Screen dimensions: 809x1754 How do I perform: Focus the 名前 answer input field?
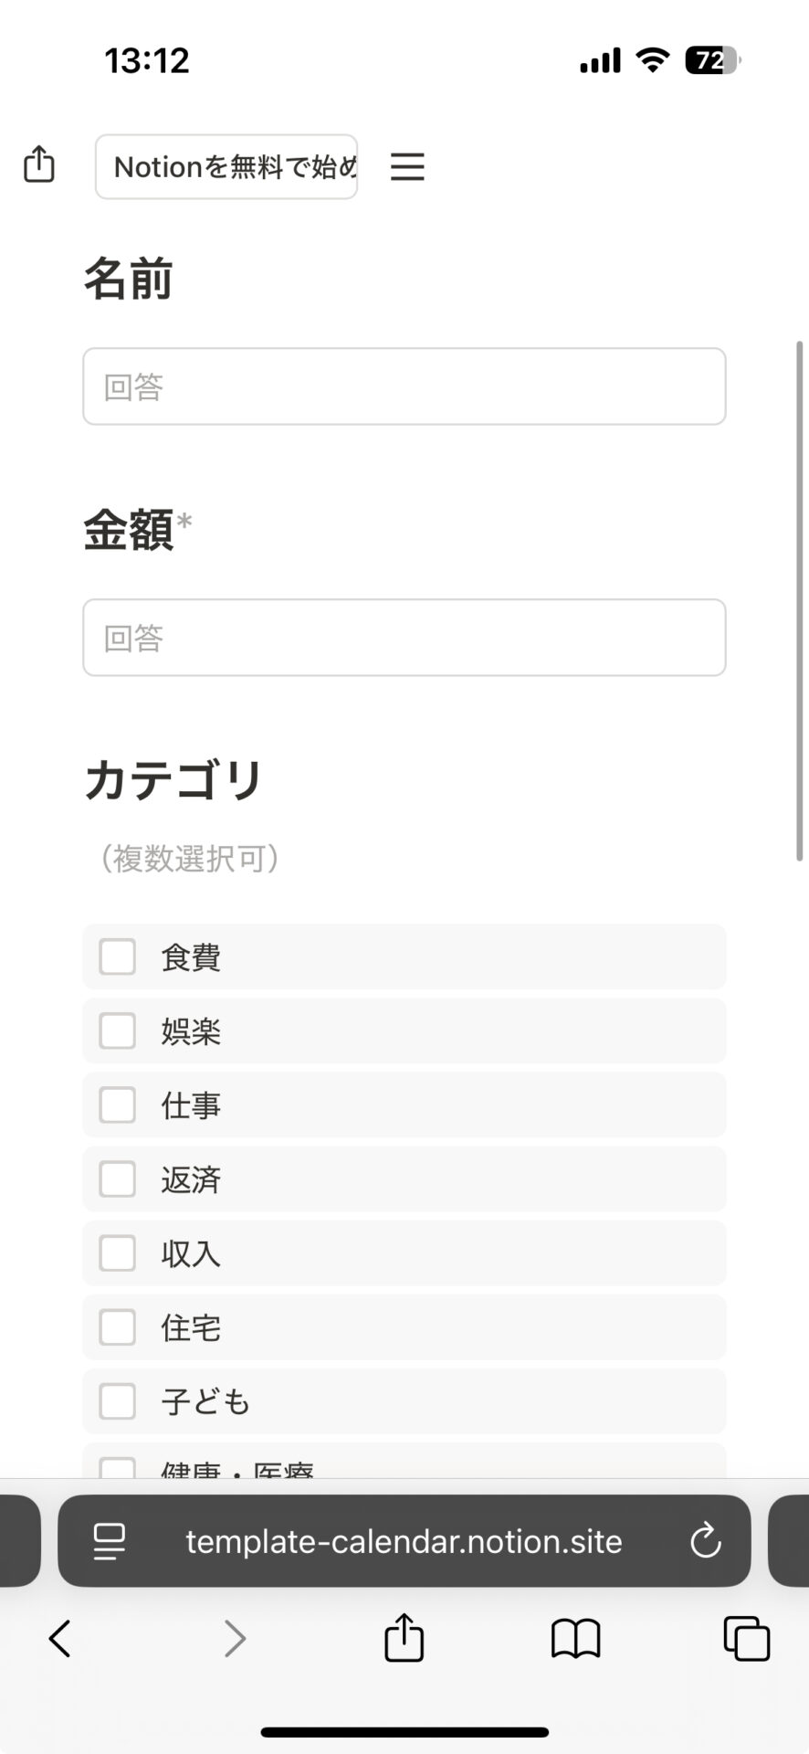(x=404, y=386)
